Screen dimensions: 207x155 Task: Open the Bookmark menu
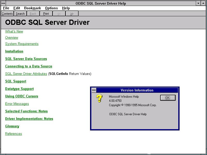click(33, 8)
